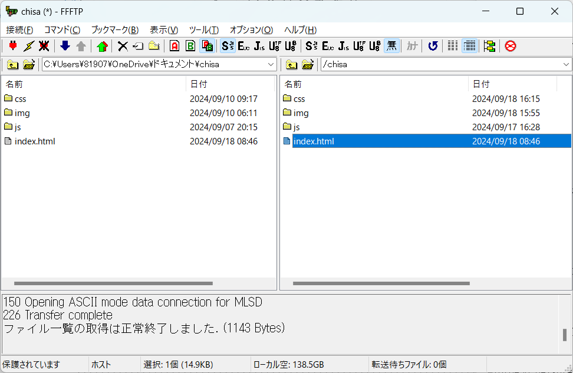Open the sort settings icon
Screen dimensions: 573x373
tap(489, 45)
